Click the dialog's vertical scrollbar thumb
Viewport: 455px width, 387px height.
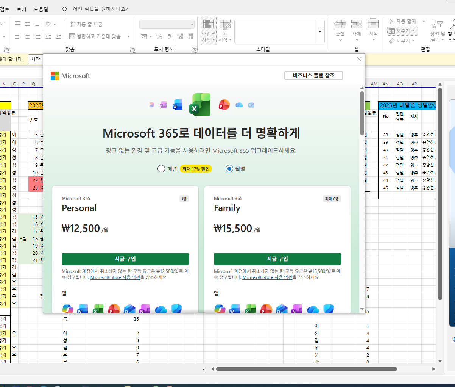coord(362,113)
